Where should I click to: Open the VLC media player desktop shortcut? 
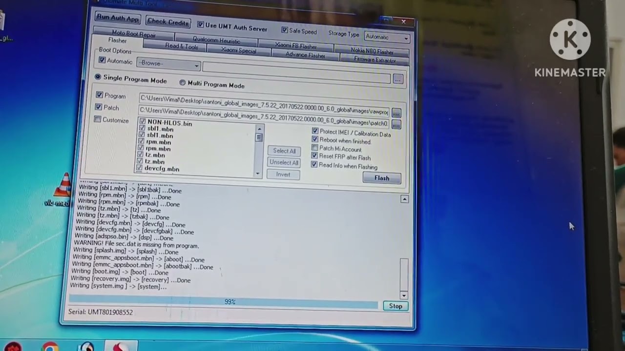tap(62, 190)
